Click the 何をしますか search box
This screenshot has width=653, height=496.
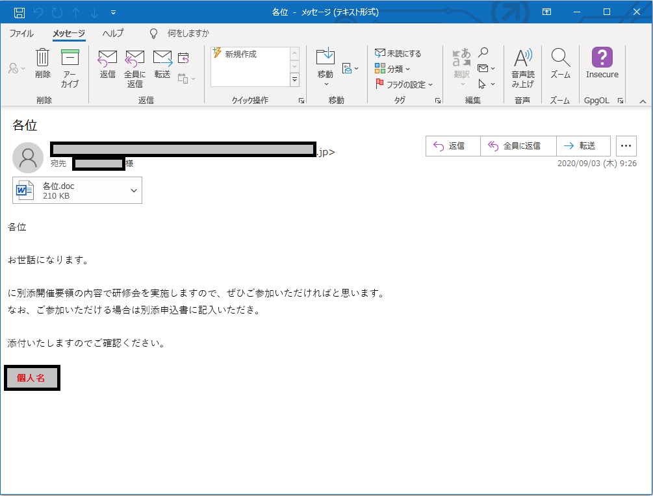[188, 33]
